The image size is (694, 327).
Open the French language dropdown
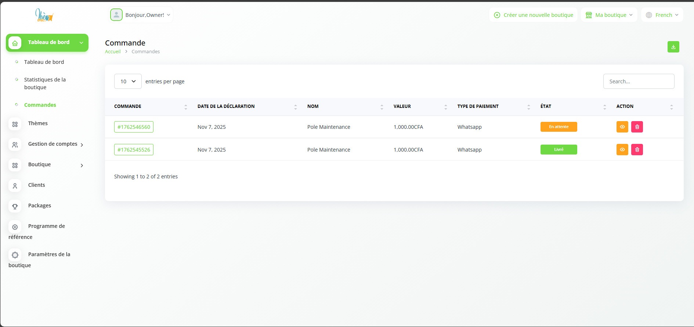coord(662,15)
